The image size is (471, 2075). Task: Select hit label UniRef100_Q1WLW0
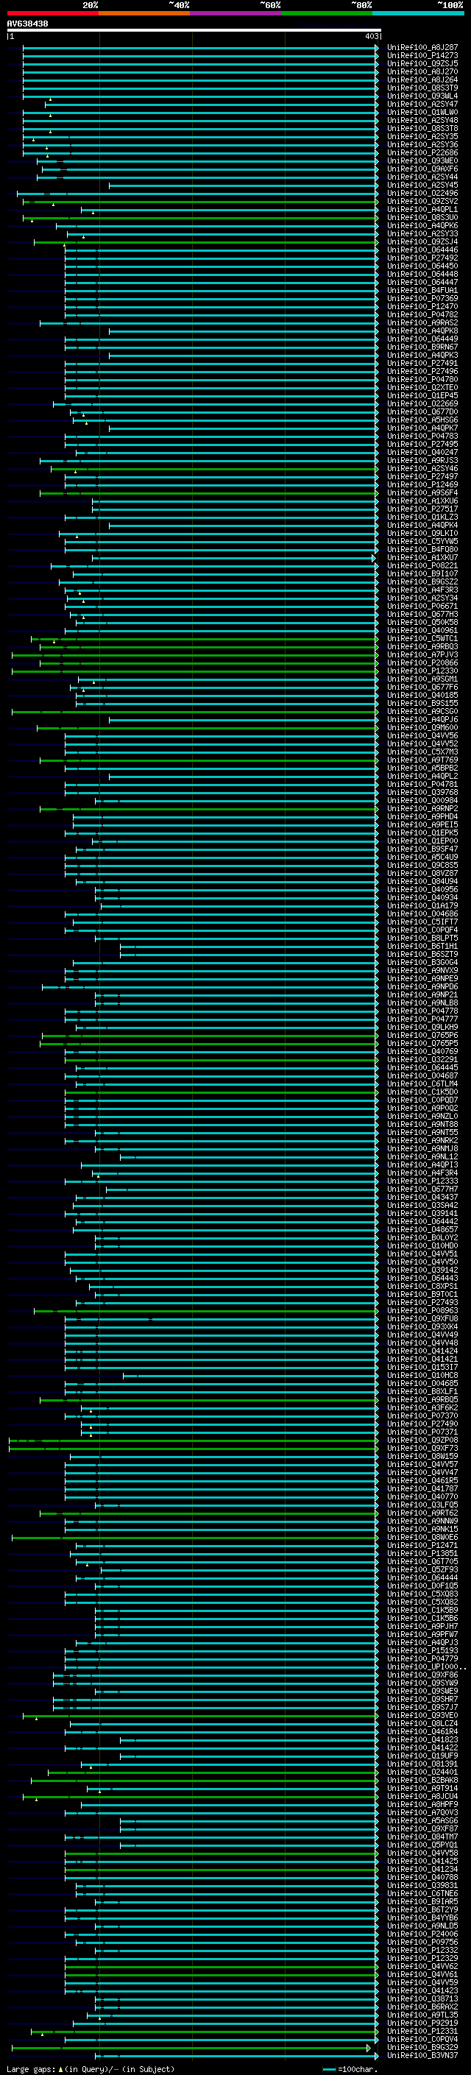coord(422,112)
